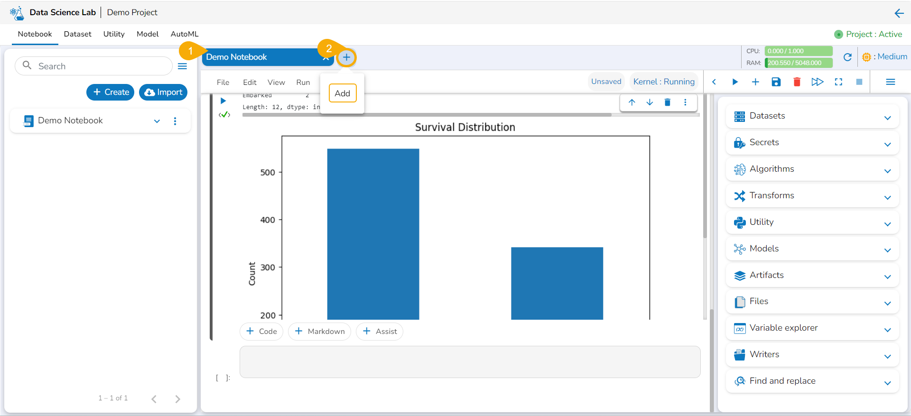911x416 pixels.
Task: Click the Import button
Action: point(163,92)
